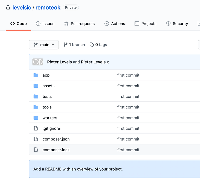Open the levelsio owner link

click(x=22, y=7)
